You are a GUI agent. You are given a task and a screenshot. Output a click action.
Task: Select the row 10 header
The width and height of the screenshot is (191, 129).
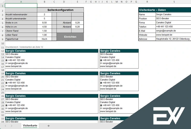2,43
